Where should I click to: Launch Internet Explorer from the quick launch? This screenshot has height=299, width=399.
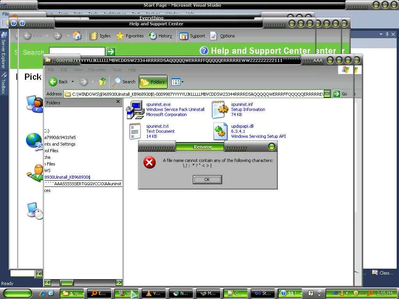[42, 294]
